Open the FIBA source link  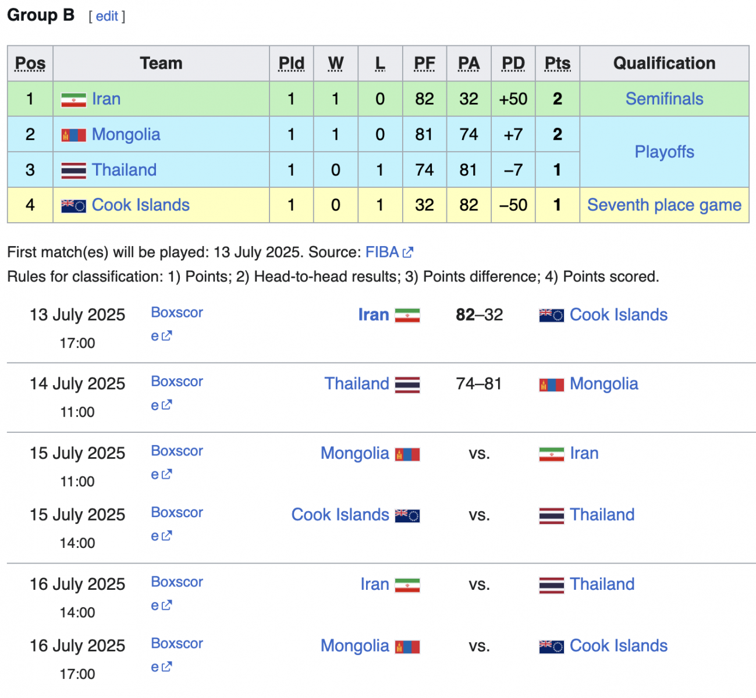(382, 252)
